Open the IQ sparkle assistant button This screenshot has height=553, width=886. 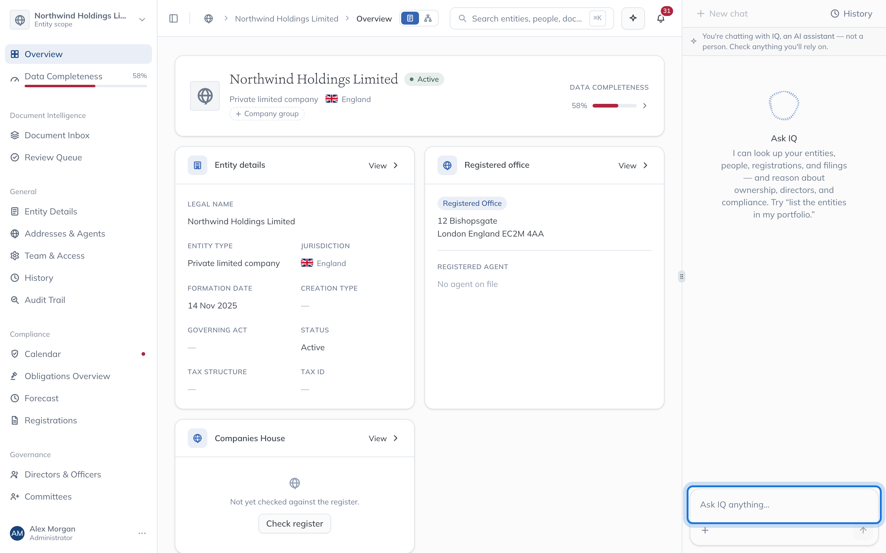point(633,18)
